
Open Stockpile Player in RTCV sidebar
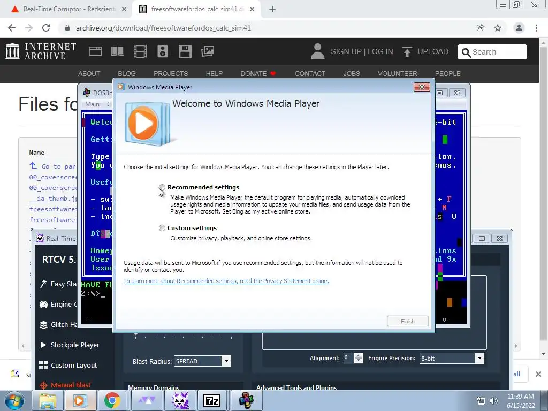[x=70, y=345]
